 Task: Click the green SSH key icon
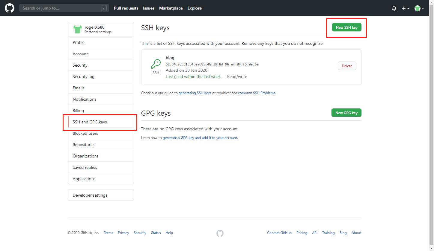[x=156, y=64]
